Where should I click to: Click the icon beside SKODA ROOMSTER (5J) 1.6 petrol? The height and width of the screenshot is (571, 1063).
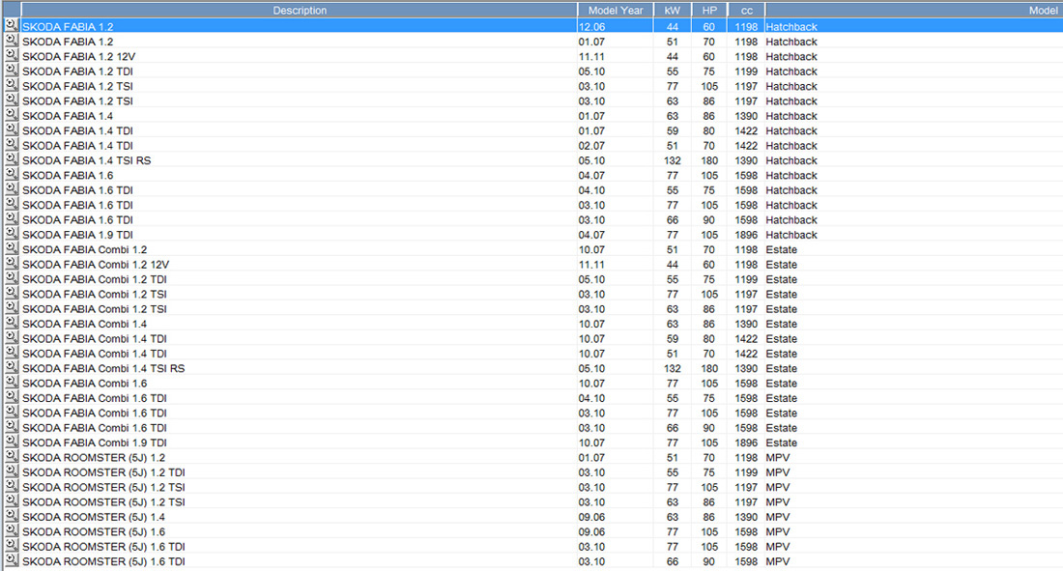click(x=11, y=531)
